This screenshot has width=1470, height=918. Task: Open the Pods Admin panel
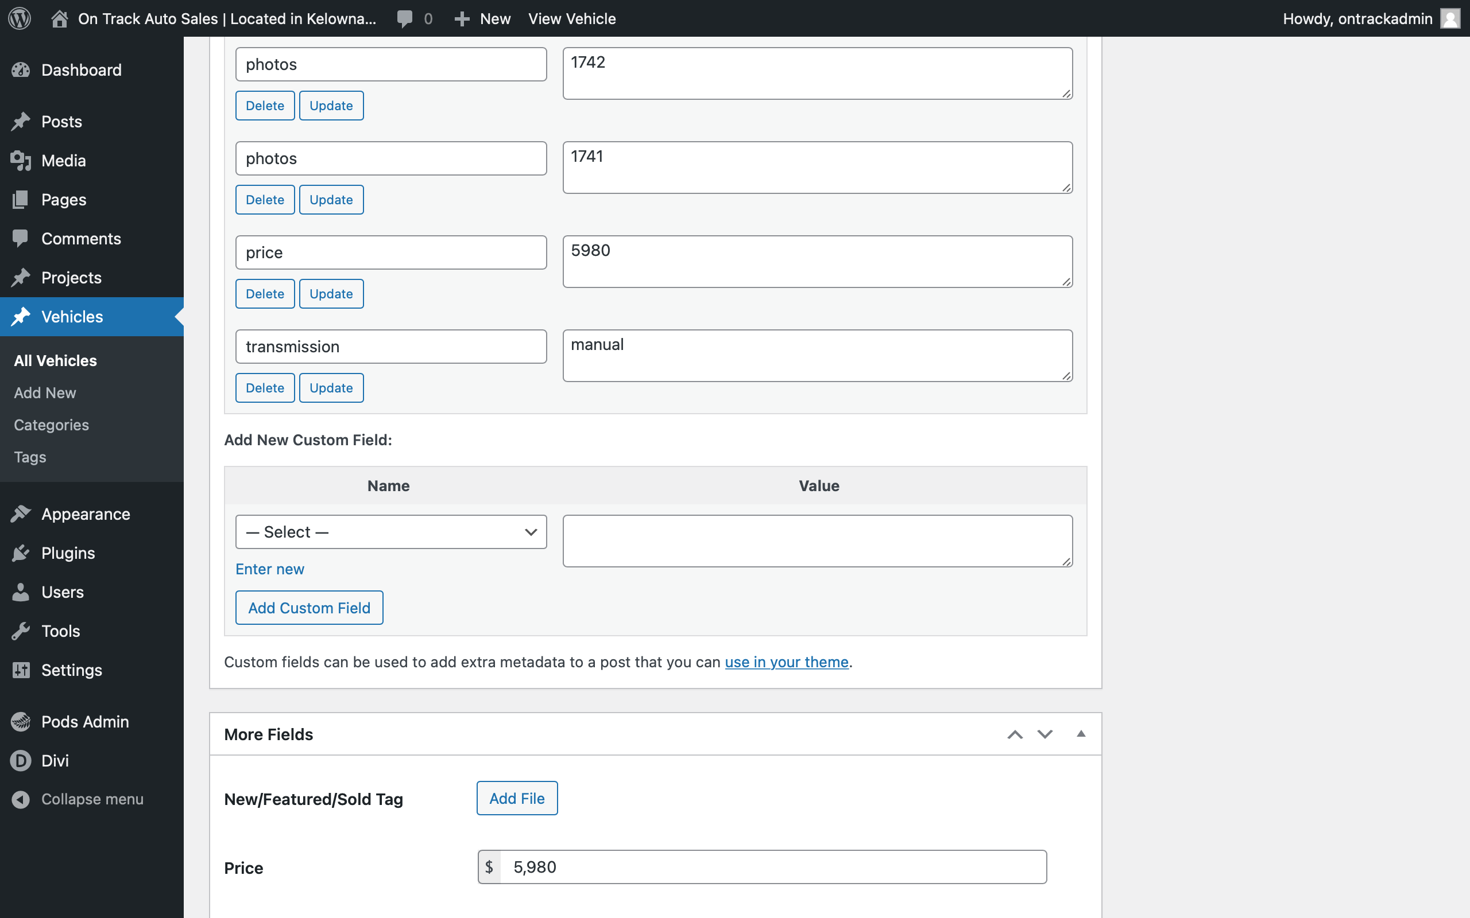[85, 722]
